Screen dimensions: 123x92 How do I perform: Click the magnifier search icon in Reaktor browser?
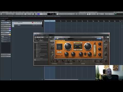[35, 39]
